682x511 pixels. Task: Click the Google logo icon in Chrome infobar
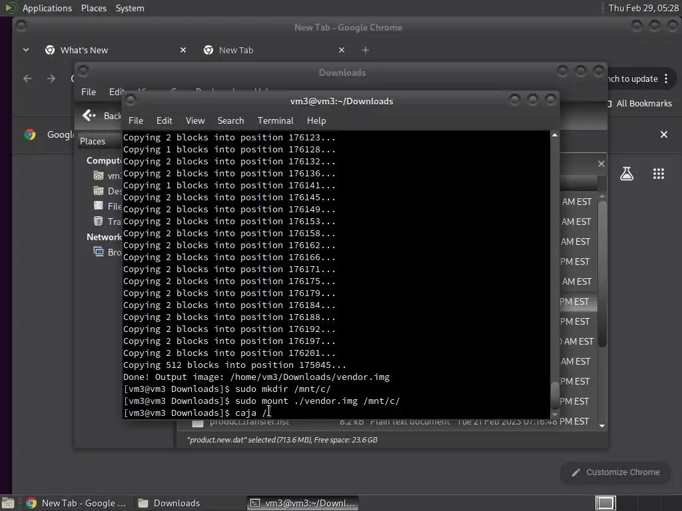30,134
